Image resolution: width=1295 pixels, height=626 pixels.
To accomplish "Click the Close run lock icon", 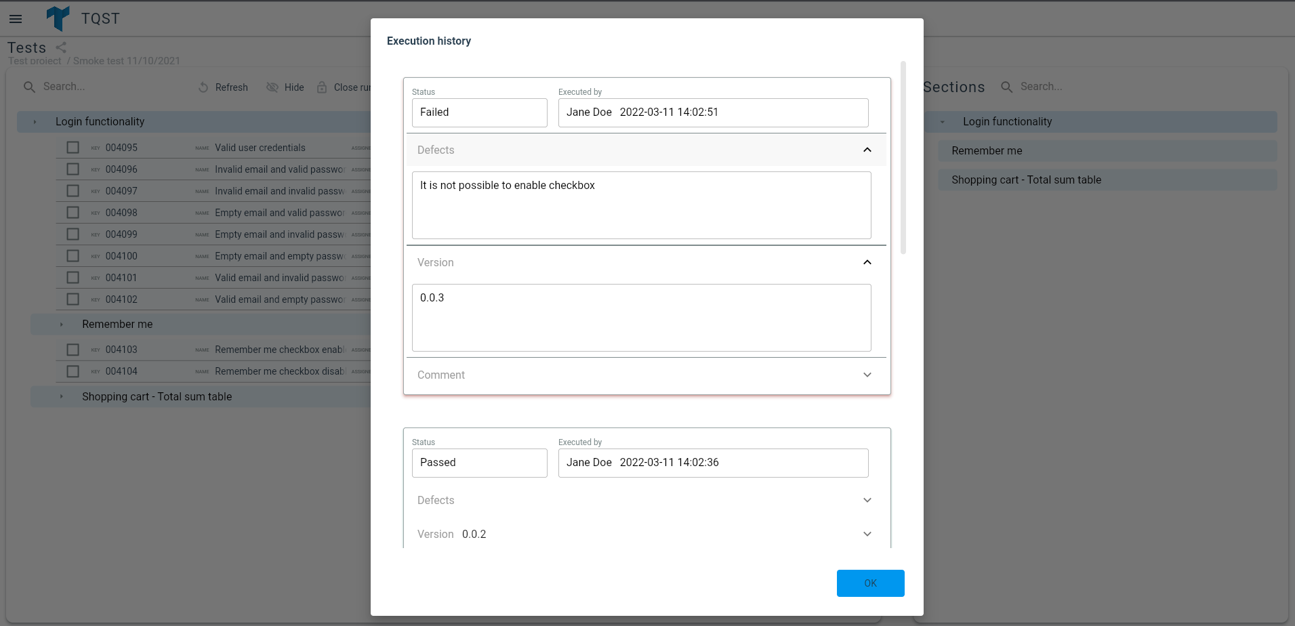I will click(x=322, y=87).
